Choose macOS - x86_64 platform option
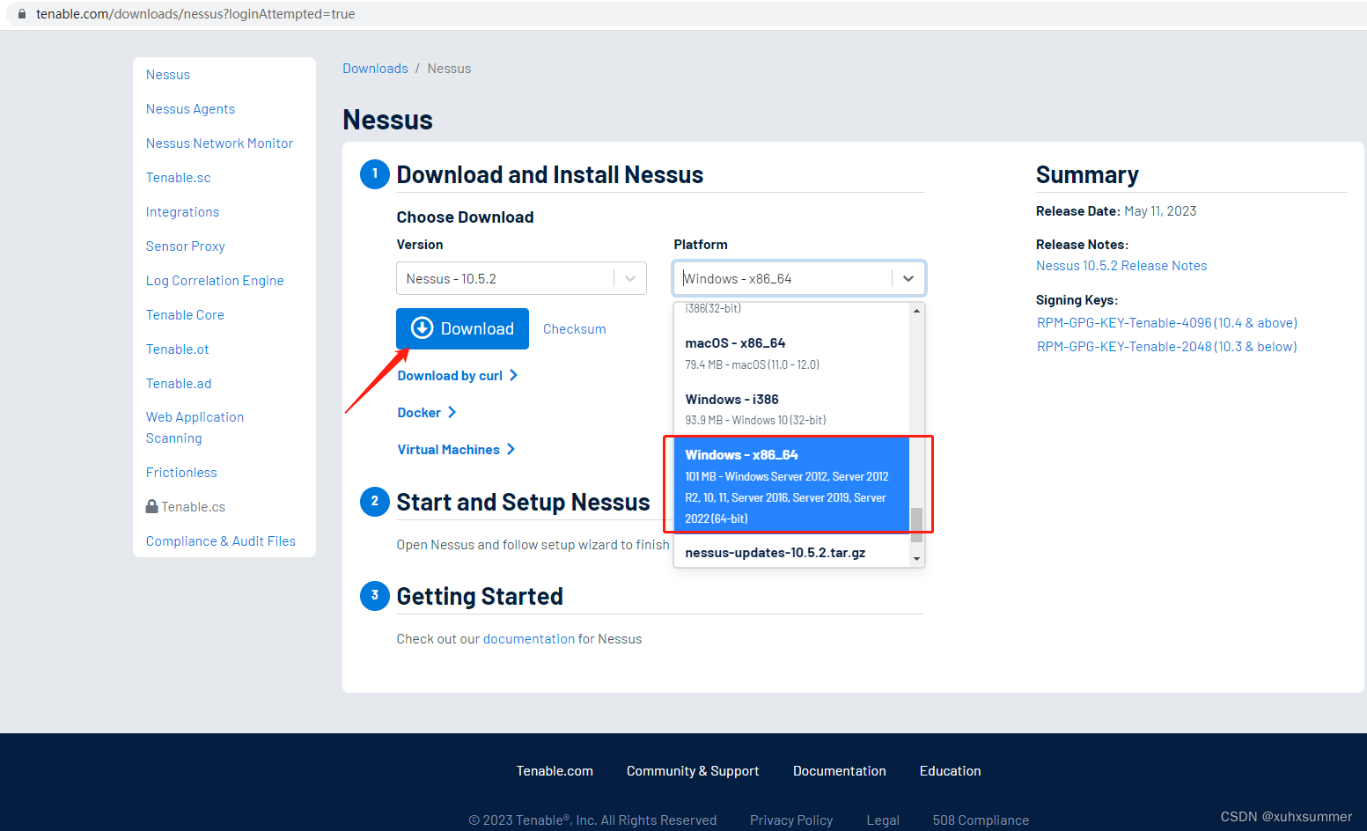Screen dimensions: 1367x831 click(x=791, y=353)
